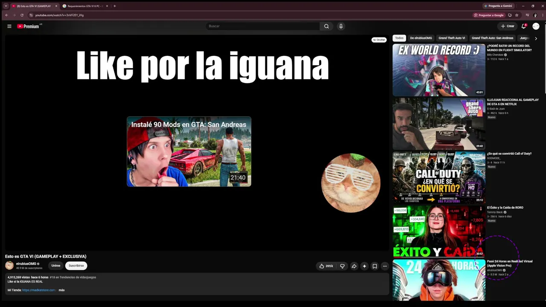This screenshot has width=546, height=307.
Task: Click the sparkle Ask icon under video
Action: tap(364, 266)
